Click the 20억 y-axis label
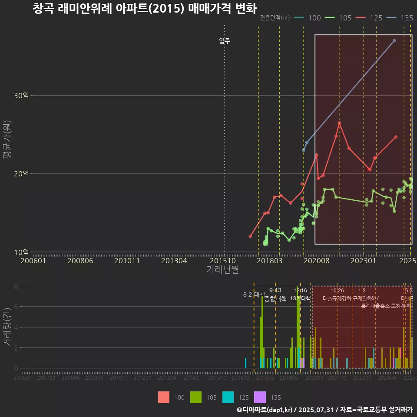 click(21, 174)
